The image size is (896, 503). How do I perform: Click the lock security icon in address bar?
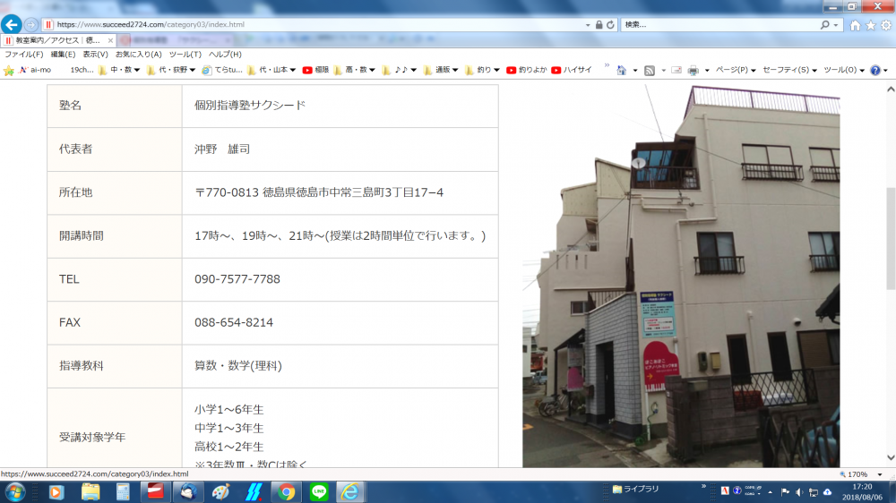[x=599, y=24]
